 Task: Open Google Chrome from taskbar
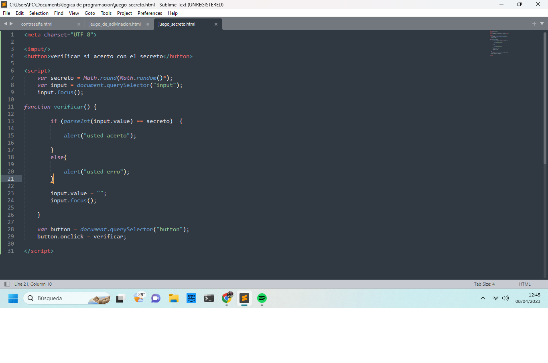(227, 298)
